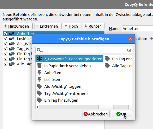Select In Papierkorb verschieben entry

click(69, 66)
